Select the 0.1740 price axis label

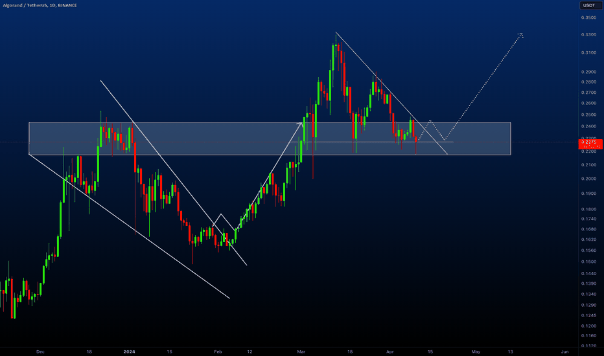tap(588, 219)
